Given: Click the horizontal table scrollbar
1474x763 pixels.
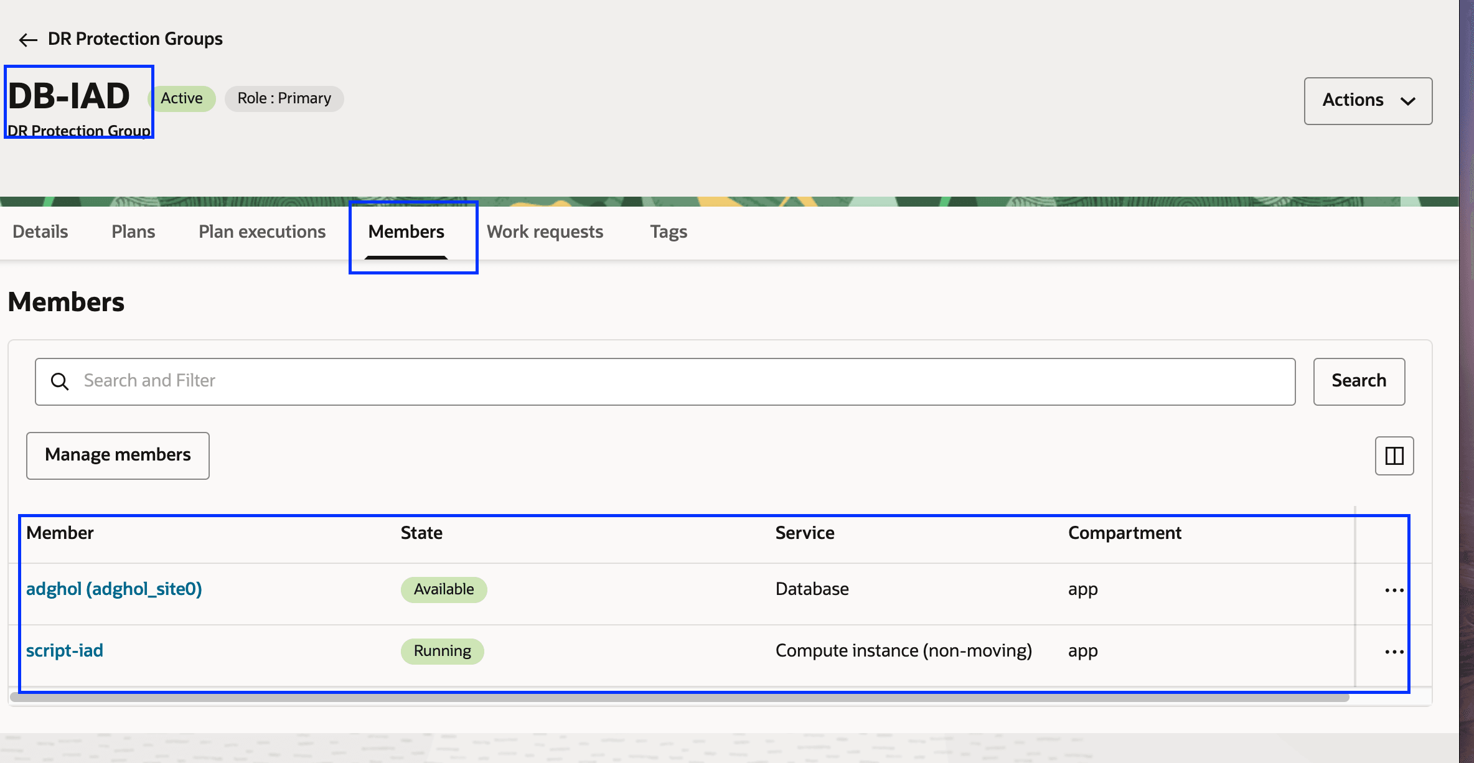Looking at the screenshot, I should pyautogui.click(x=678, y=698).
